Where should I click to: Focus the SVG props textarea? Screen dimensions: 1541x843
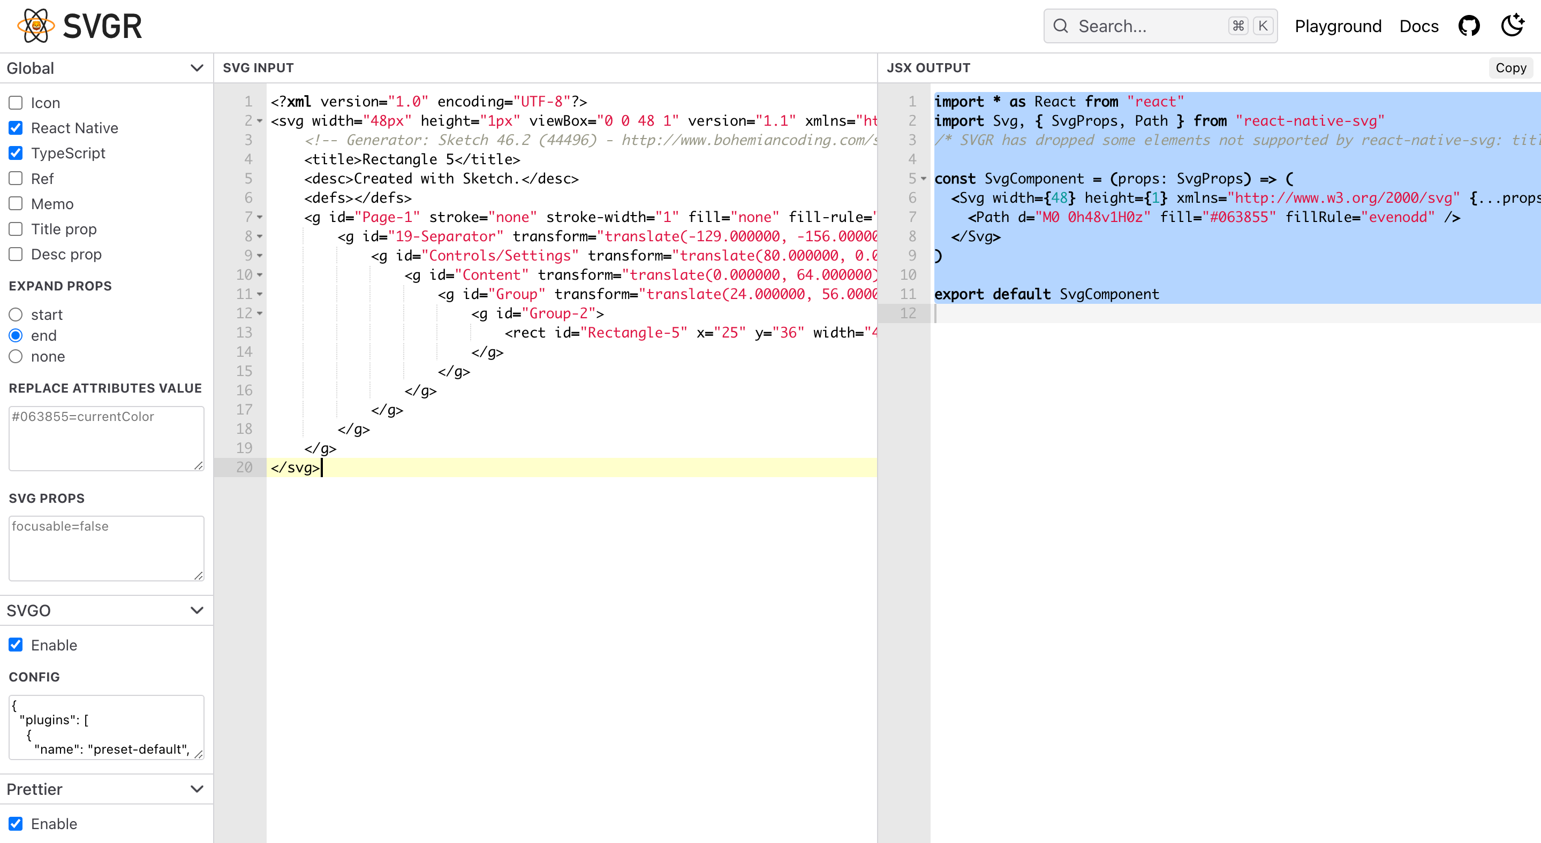click(106, 548)
